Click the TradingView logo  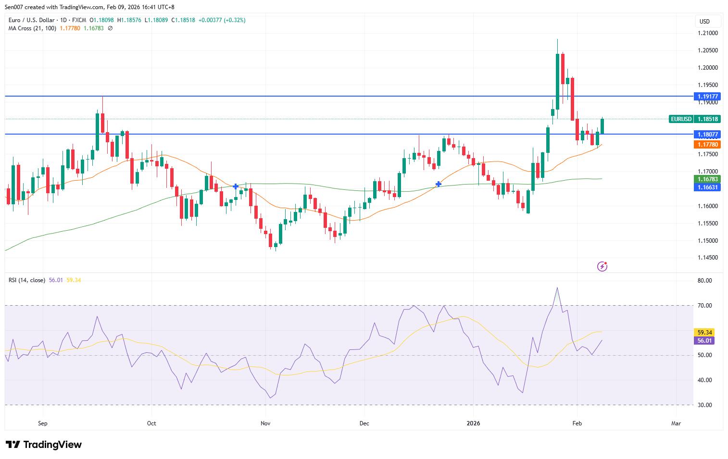tap(44, 445)
